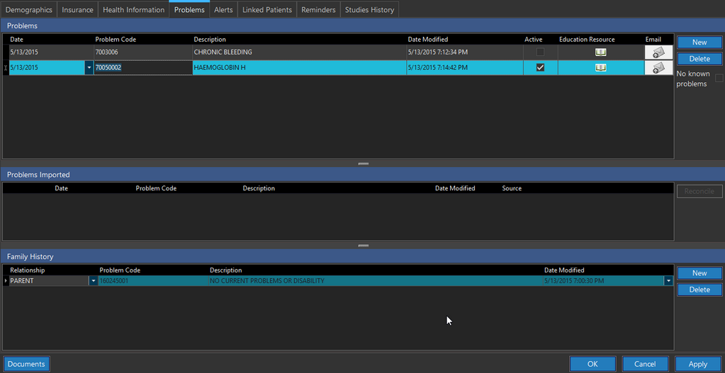Select the Problems tab
Screen dimensions: 725x373
(189, 10)
